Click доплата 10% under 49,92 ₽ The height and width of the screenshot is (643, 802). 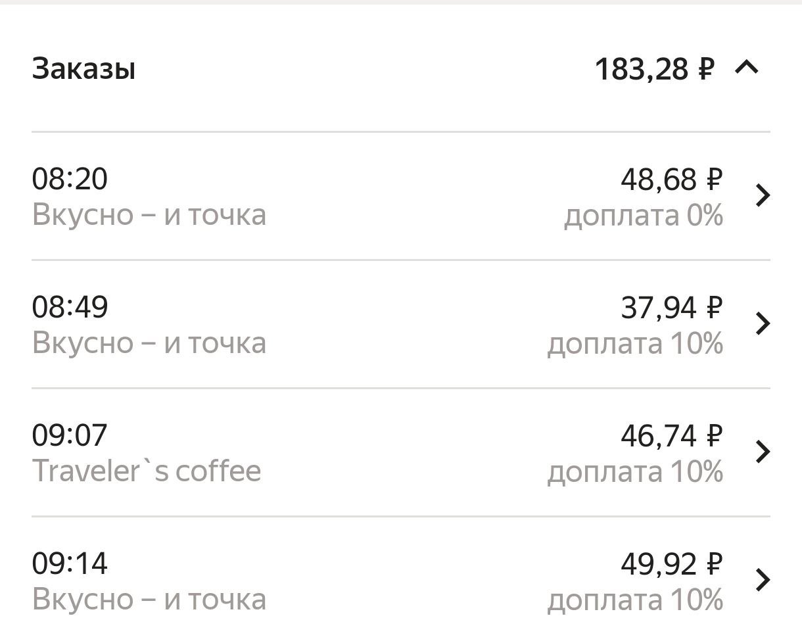pos(635,600)
